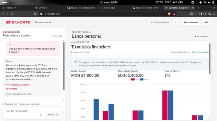Image resolution: width=217 pixels, height=121 pixels.
Task: Open browser downloads icon
Action: click(196, 14)
